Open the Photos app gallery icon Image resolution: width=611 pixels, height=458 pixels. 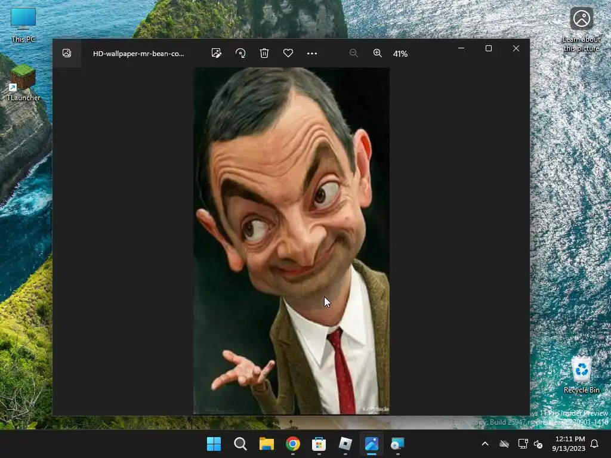pos(67,53)
